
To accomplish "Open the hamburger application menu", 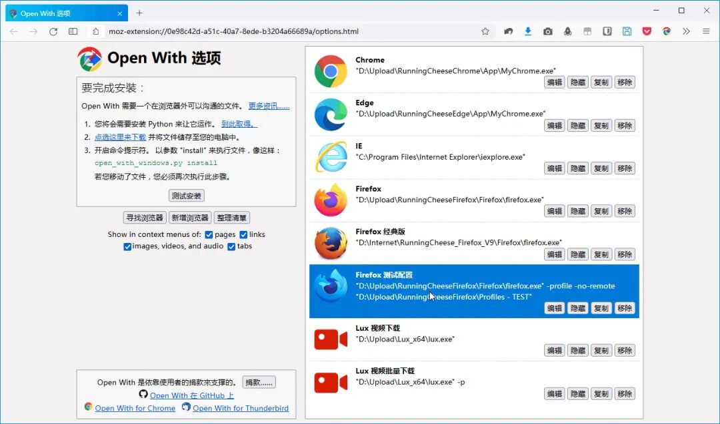I will pos(706,32).
